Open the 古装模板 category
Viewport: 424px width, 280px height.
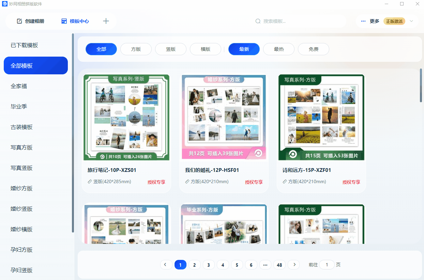36,127
